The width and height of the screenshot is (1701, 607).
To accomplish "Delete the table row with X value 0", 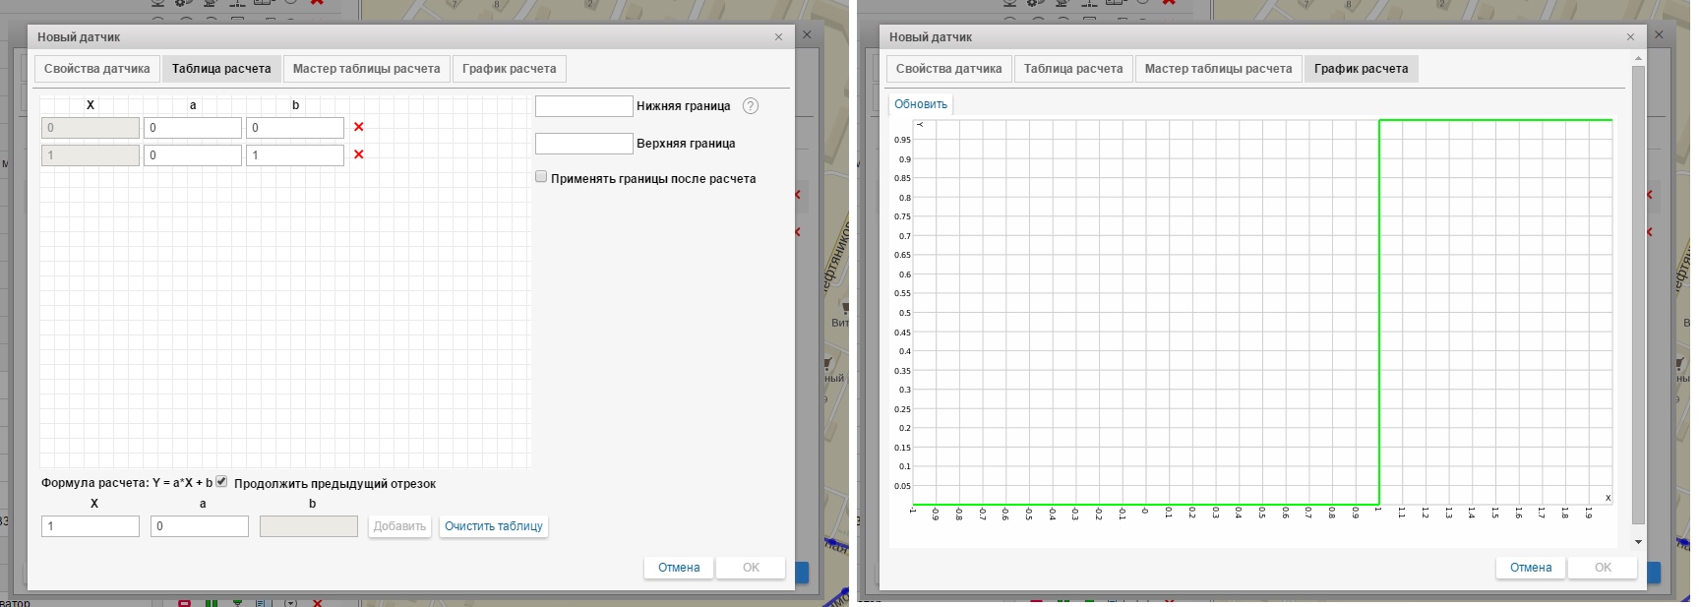I will coord(358,127).
